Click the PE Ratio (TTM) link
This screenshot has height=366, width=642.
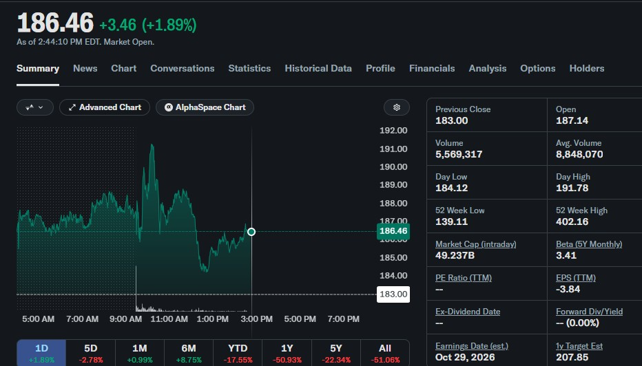(464, 278)
